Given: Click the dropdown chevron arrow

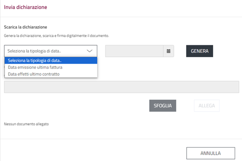Looking at the screenshot, I should coord(90,51).
